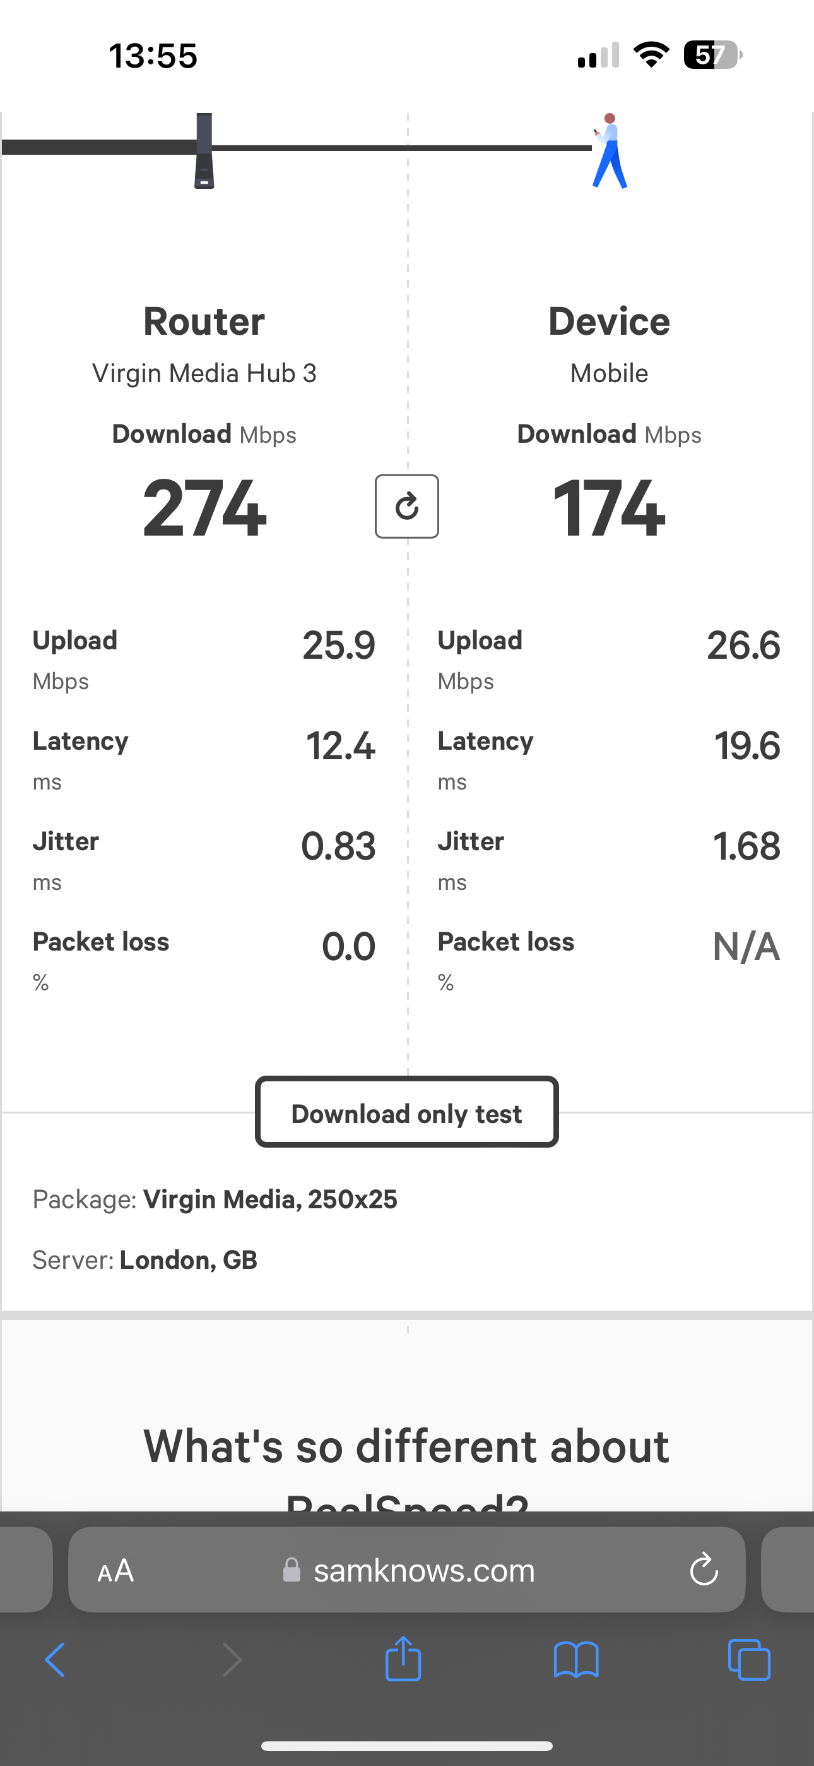Tap the walking person device illustration
This screenshot has height=1766, width=814.
pos(609,151)
